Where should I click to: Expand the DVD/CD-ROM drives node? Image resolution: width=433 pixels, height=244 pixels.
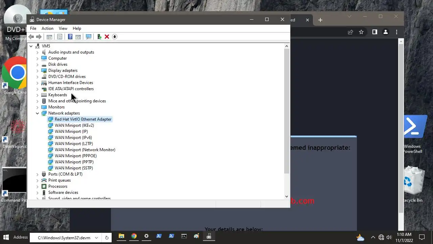point(38,77)
